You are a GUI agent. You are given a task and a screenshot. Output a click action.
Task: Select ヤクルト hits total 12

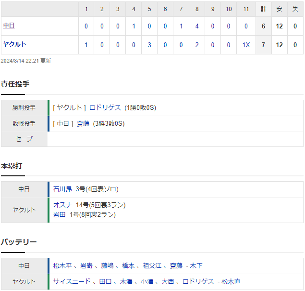[280, 45]
